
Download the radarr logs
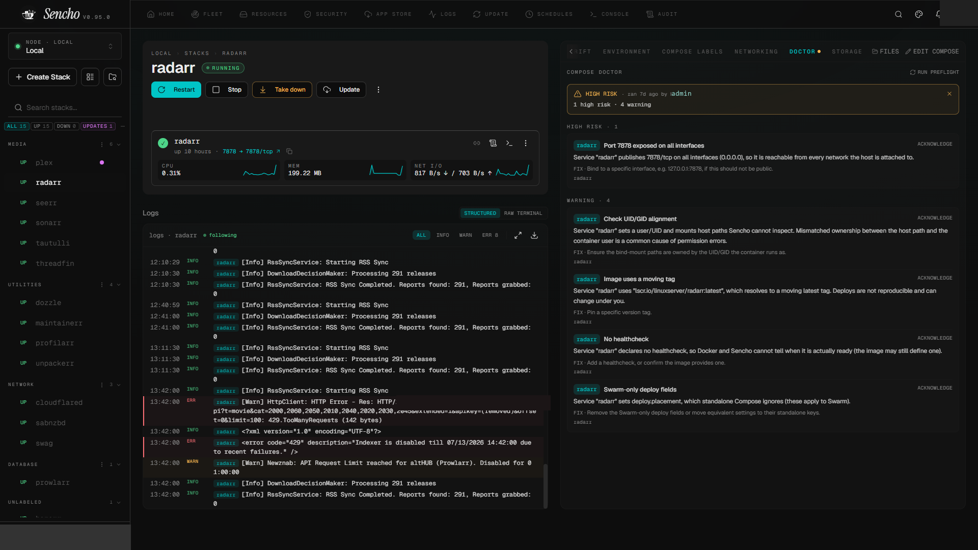534,235
